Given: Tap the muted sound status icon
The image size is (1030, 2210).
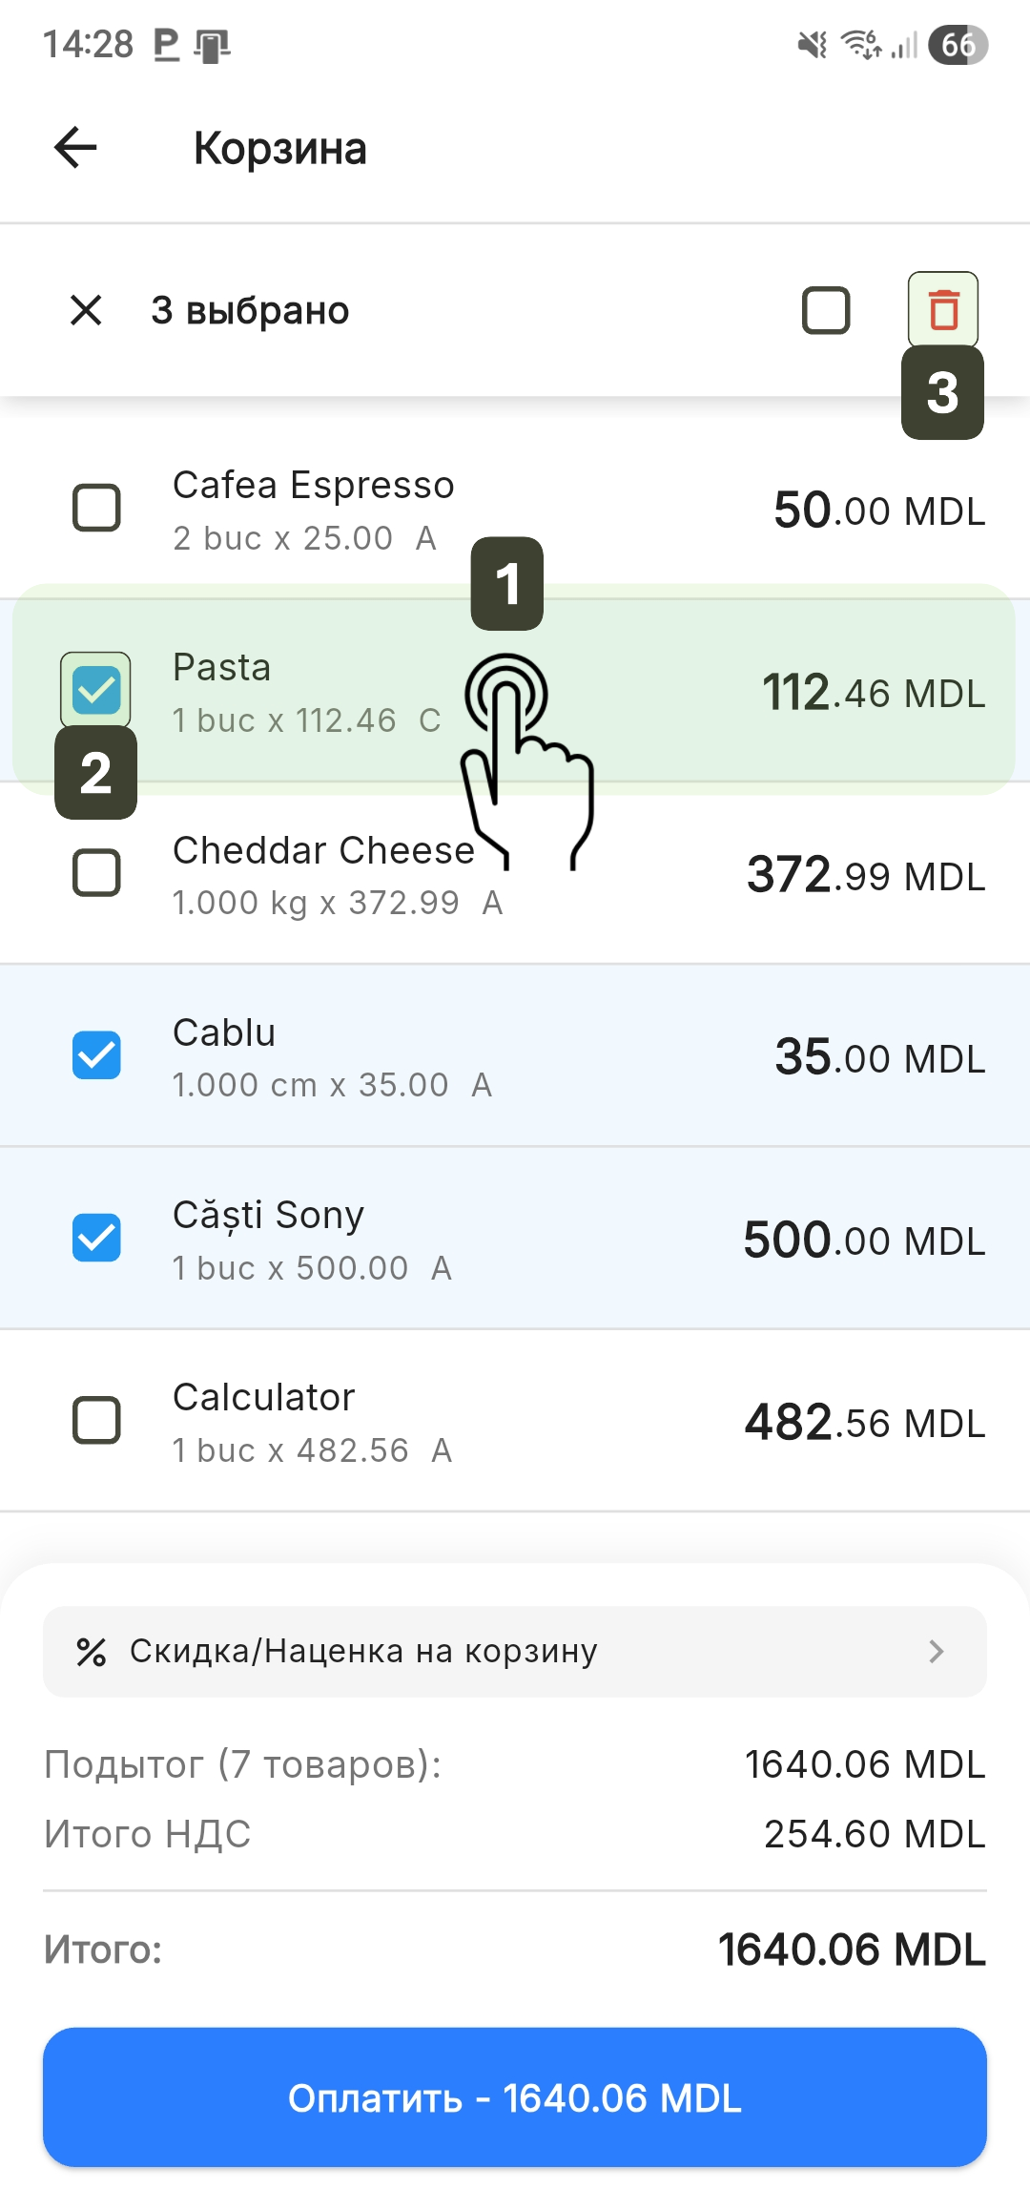Looking at the screenshot, I should 813,45.
